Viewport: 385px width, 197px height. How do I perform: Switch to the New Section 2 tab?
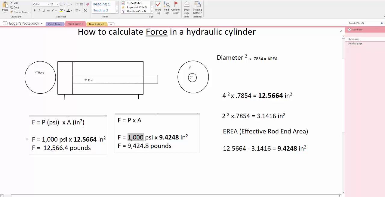(97, 24)
